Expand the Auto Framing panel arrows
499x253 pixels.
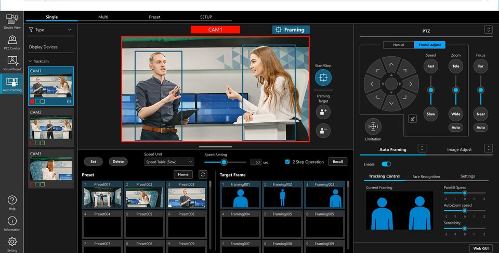[x=422, y=148]
